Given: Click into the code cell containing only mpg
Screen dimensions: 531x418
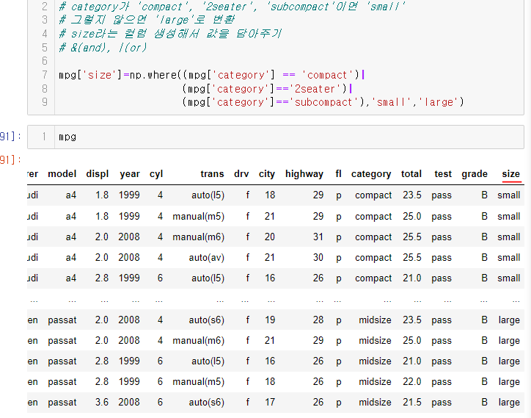Looking at the screenshot, I should point(275,137).
